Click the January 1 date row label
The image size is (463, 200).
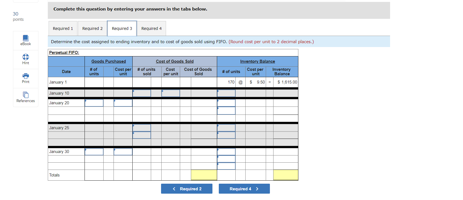[x=58, y=82]
